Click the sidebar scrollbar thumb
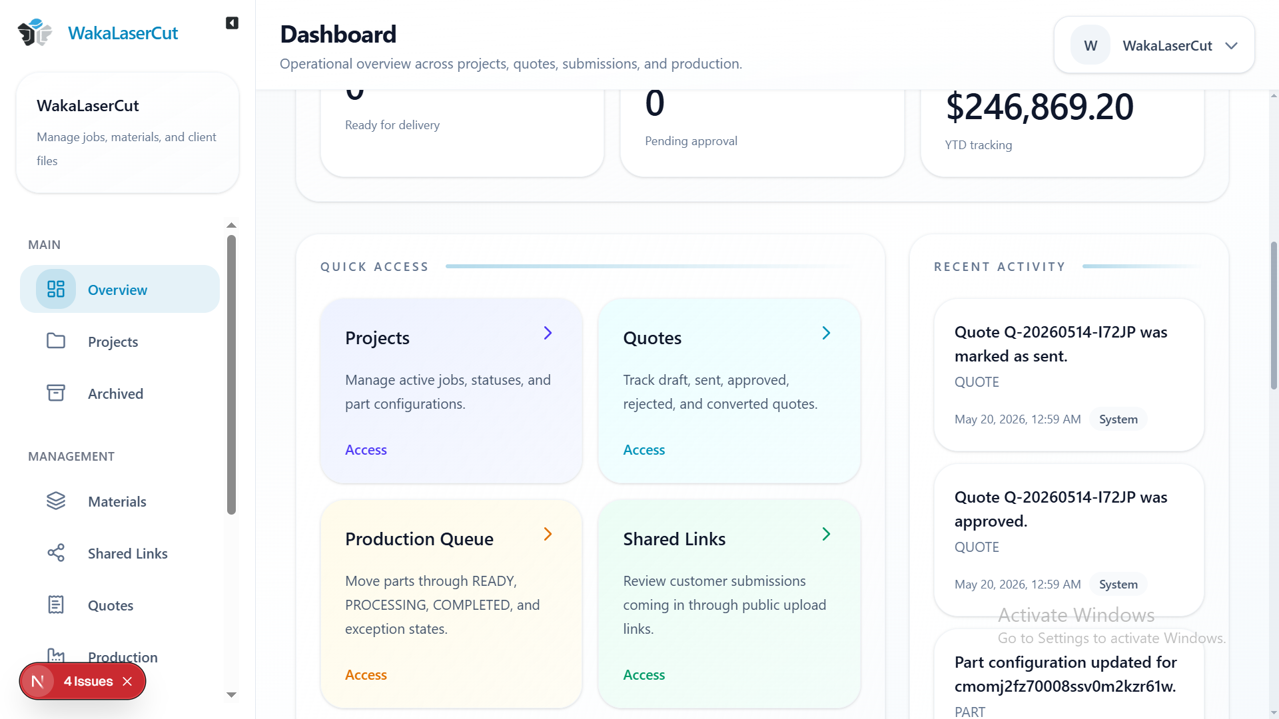The height and width of the screenshot is (719, 1279). pos(231,375)
